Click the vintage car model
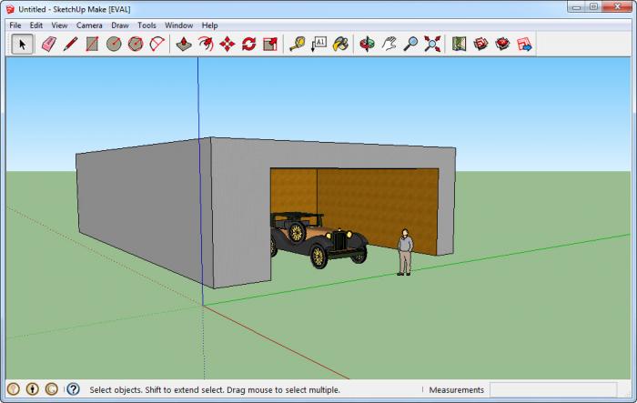The width and height of the screenshot is (637, 403). [318, 239]
